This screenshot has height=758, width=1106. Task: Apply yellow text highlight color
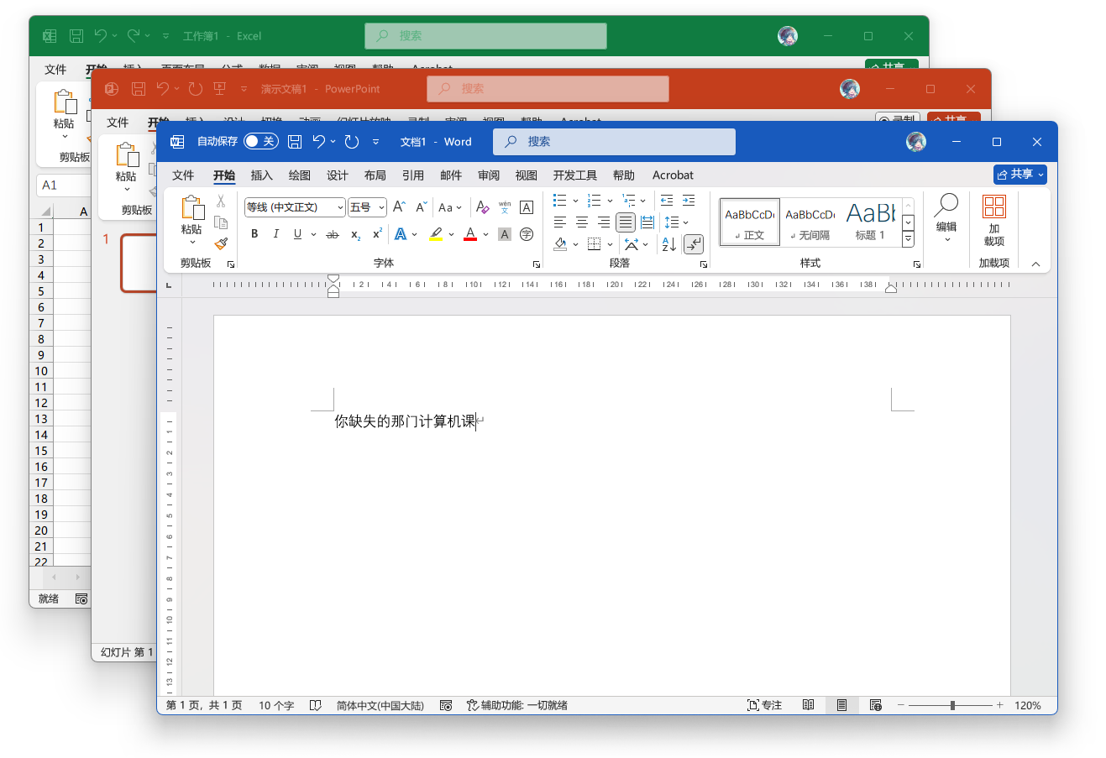pyautogui.click(x=434, y=233)
